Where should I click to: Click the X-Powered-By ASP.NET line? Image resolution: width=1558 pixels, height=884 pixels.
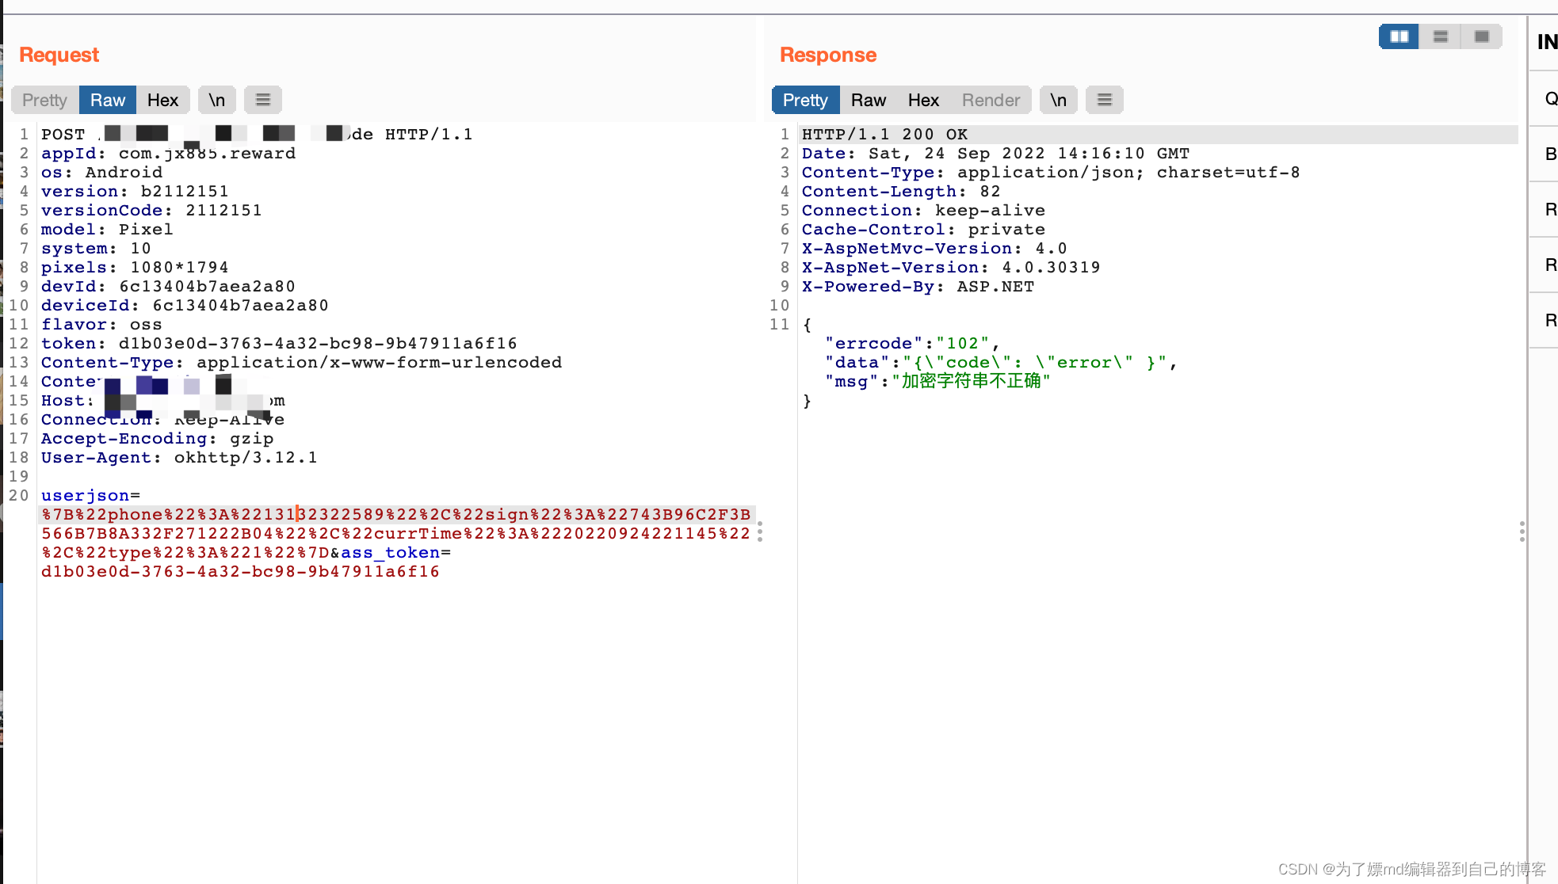click(918, 287)
